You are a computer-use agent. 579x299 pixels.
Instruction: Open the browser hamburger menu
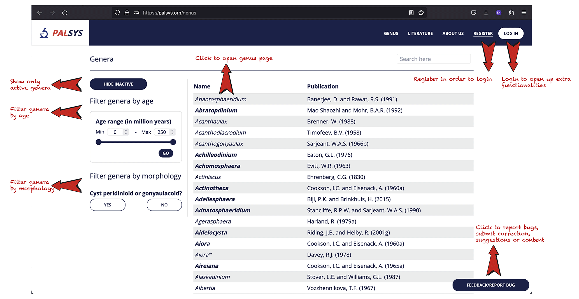pyautogui.click(x=524, y=13)
